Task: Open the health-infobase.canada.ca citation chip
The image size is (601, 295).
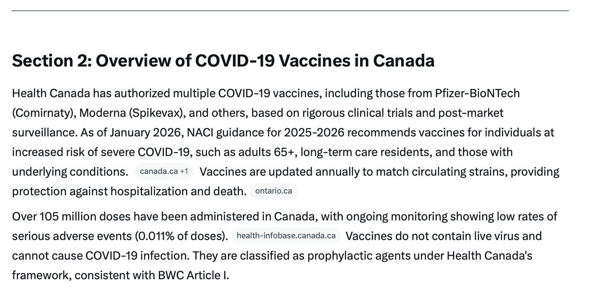Action: pos(286,236)
